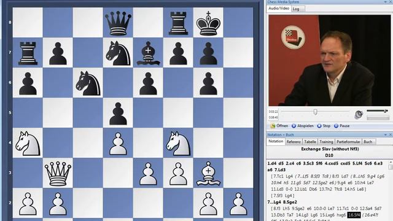Click the opening title Exchange Slav
The height and width of the screenshot is (221, 393).
tap(330, 149)
